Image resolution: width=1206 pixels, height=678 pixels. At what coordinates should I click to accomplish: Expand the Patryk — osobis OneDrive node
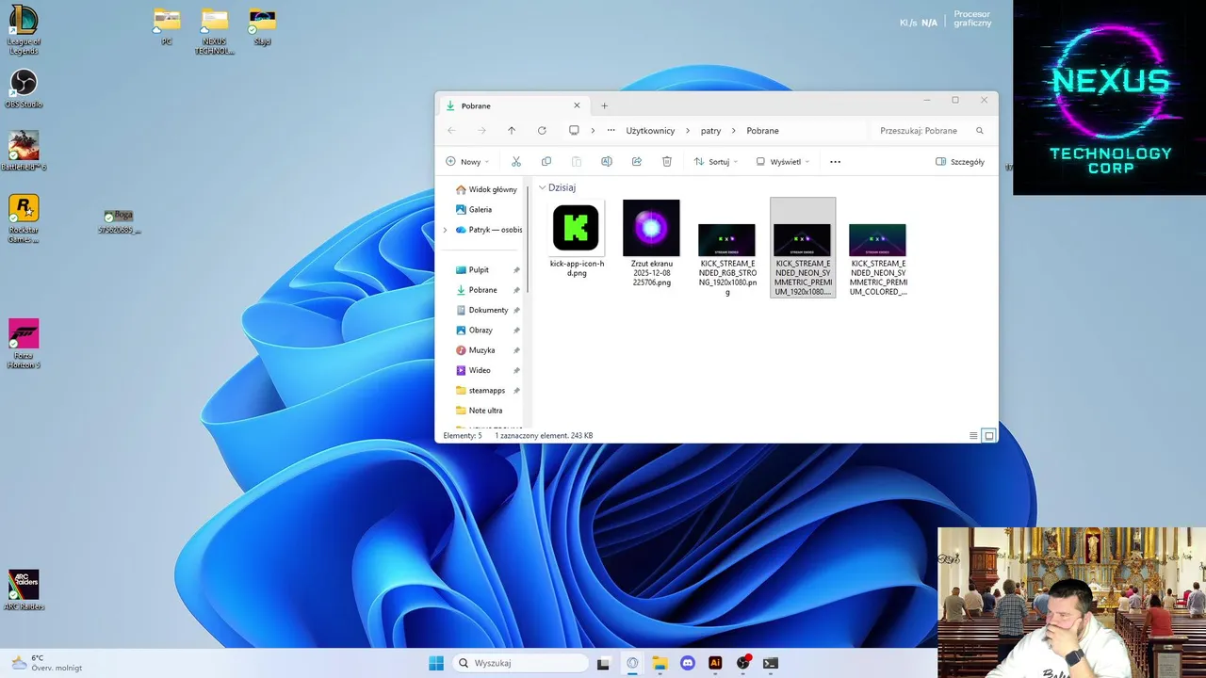(445, 230)
